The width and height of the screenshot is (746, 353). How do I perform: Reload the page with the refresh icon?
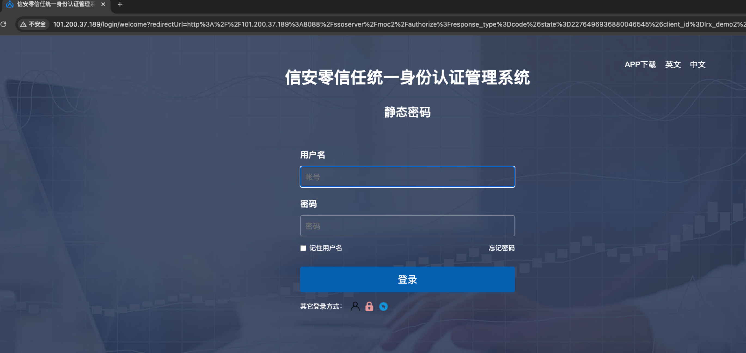(x=4, y=24)
